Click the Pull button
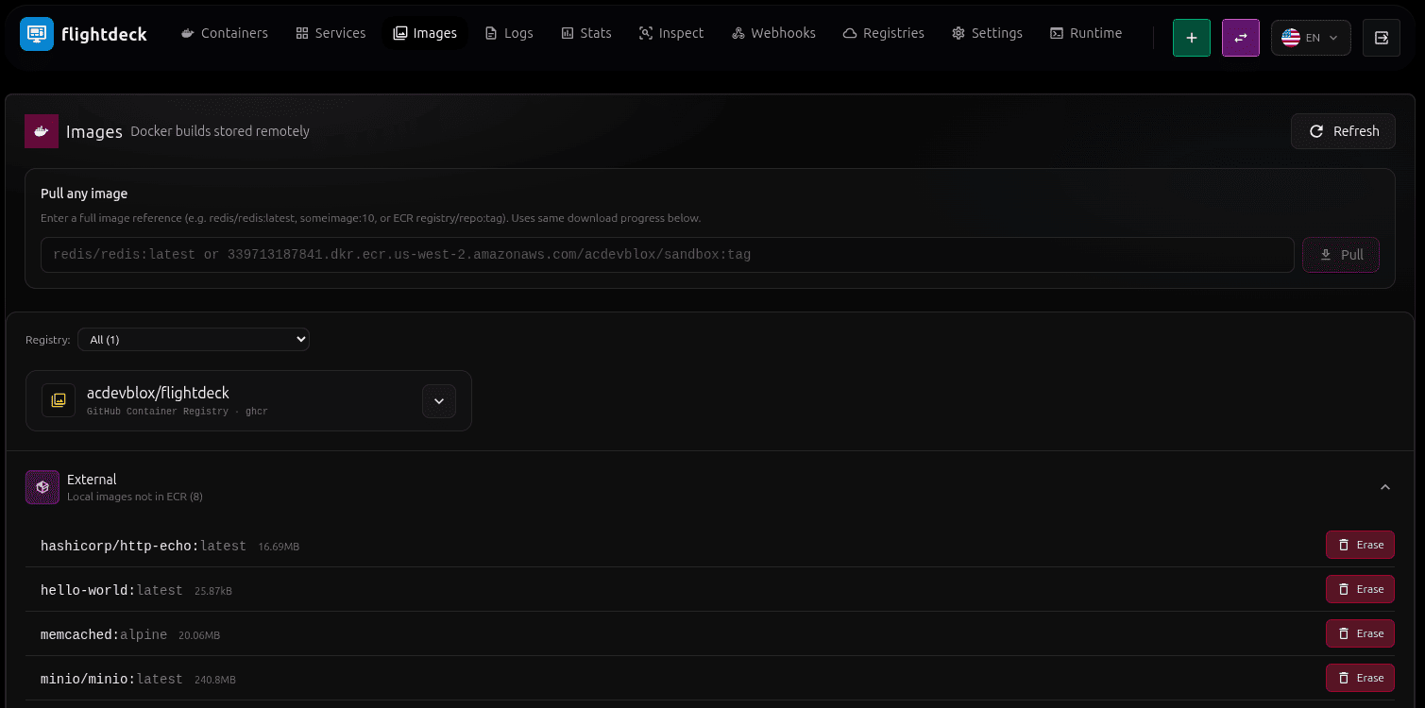This screenshot has width=1425, height=708. [1341, 255]
